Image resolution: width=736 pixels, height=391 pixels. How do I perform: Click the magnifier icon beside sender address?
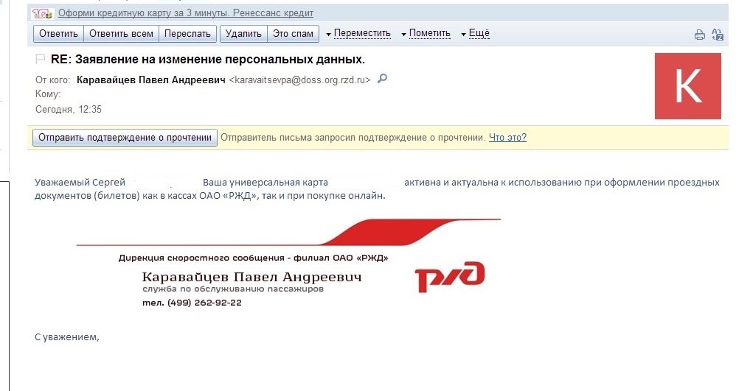[x=383, y=78]
